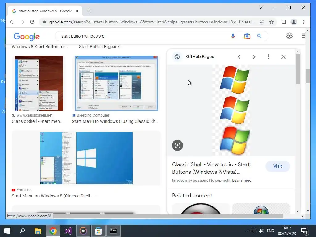
Task: Open the Windows Start menu on taskbar
Action: coord(7,231)
